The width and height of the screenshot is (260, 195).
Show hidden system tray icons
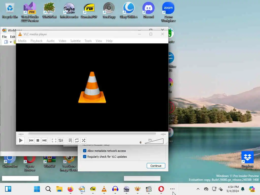click(x=198, y=189)
